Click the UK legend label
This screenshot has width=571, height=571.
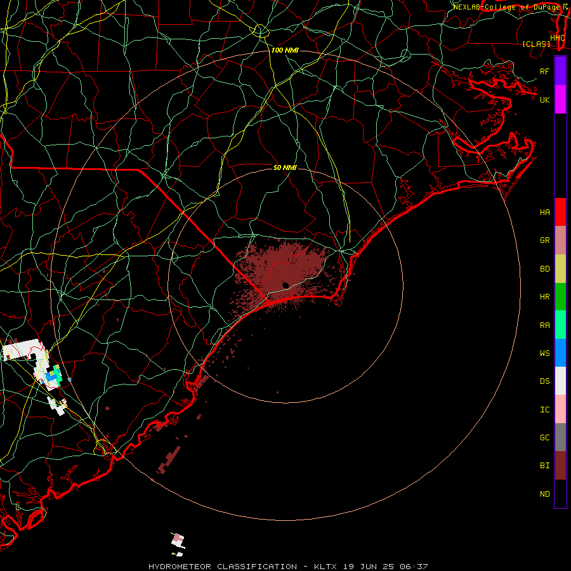point(544,100)
